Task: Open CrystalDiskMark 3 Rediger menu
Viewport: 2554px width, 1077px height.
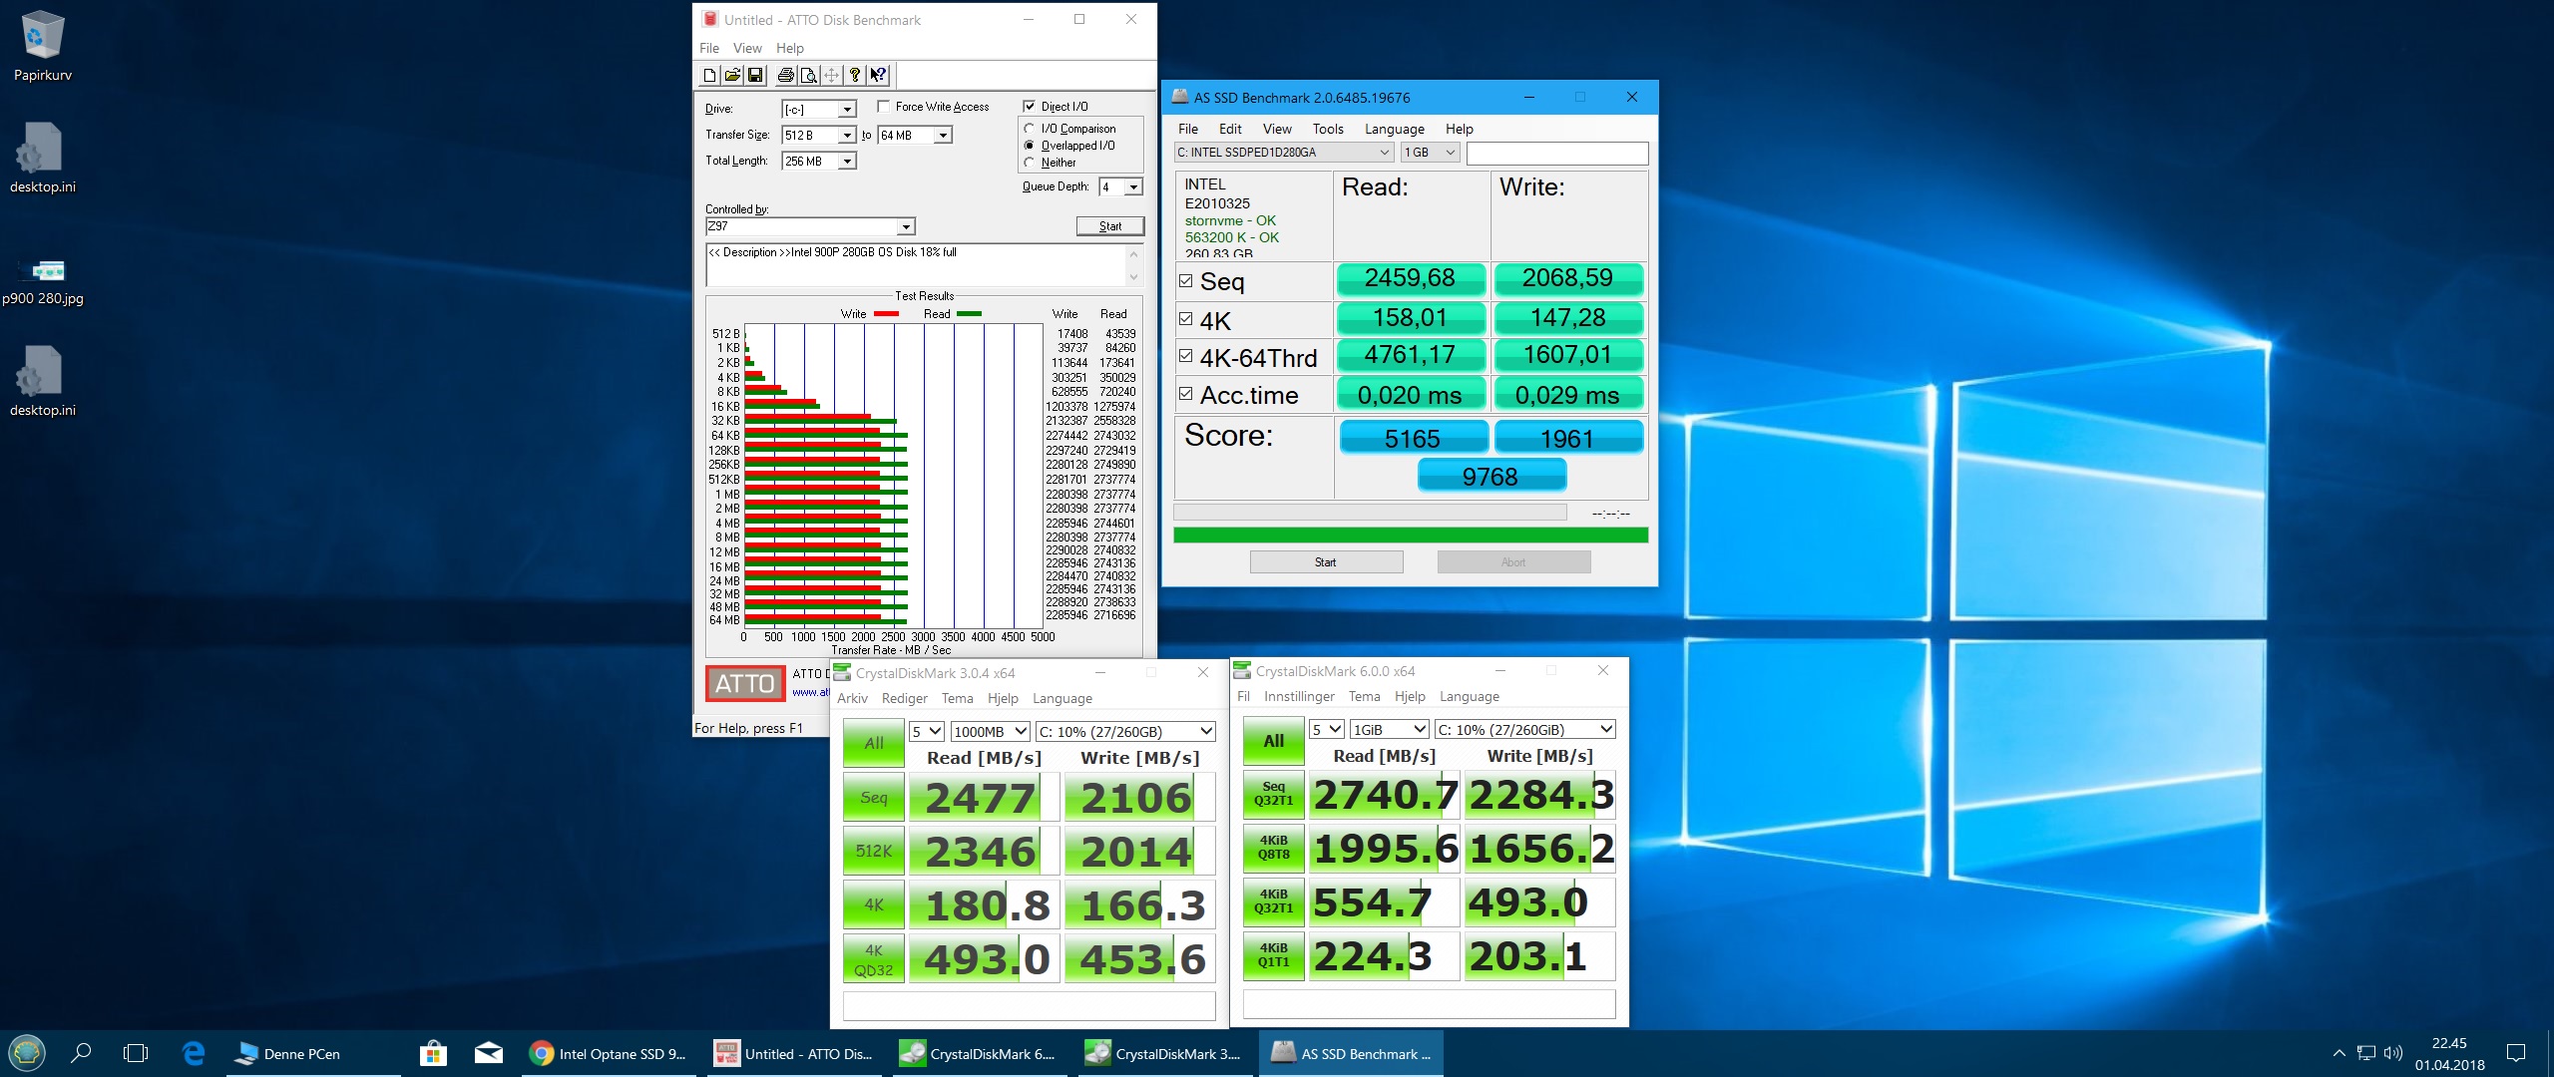Action: [x=904, y=698]
